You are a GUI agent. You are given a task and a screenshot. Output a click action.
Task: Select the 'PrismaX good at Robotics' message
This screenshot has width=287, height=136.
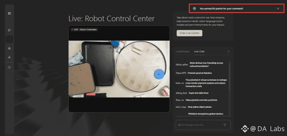pyautogui.click(x=200, y=73)
